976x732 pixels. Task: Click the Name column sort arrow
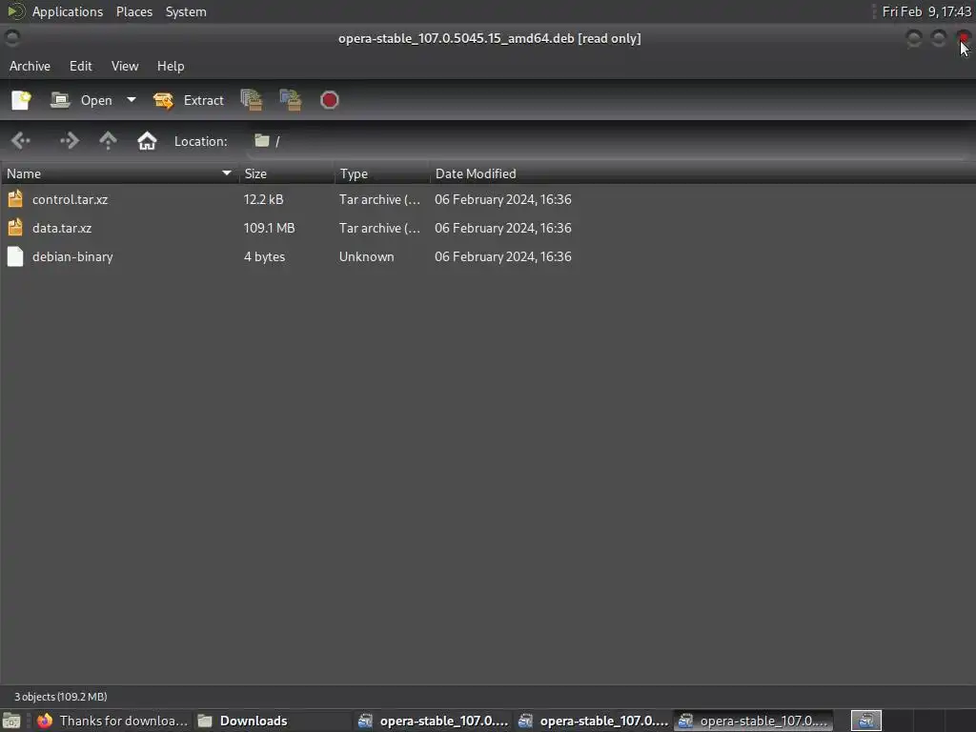tap(227, 173)
